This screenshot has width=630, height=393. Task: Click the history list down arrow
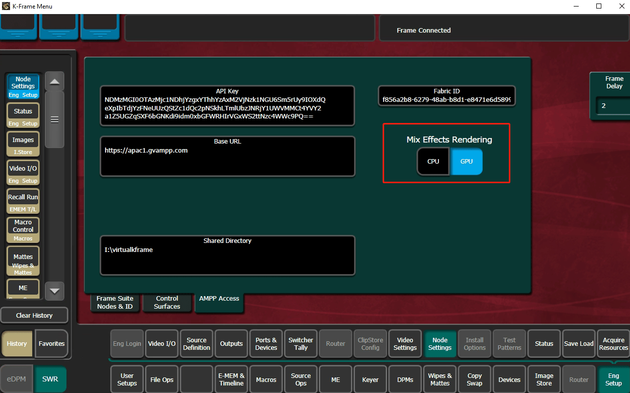[54, 291]
